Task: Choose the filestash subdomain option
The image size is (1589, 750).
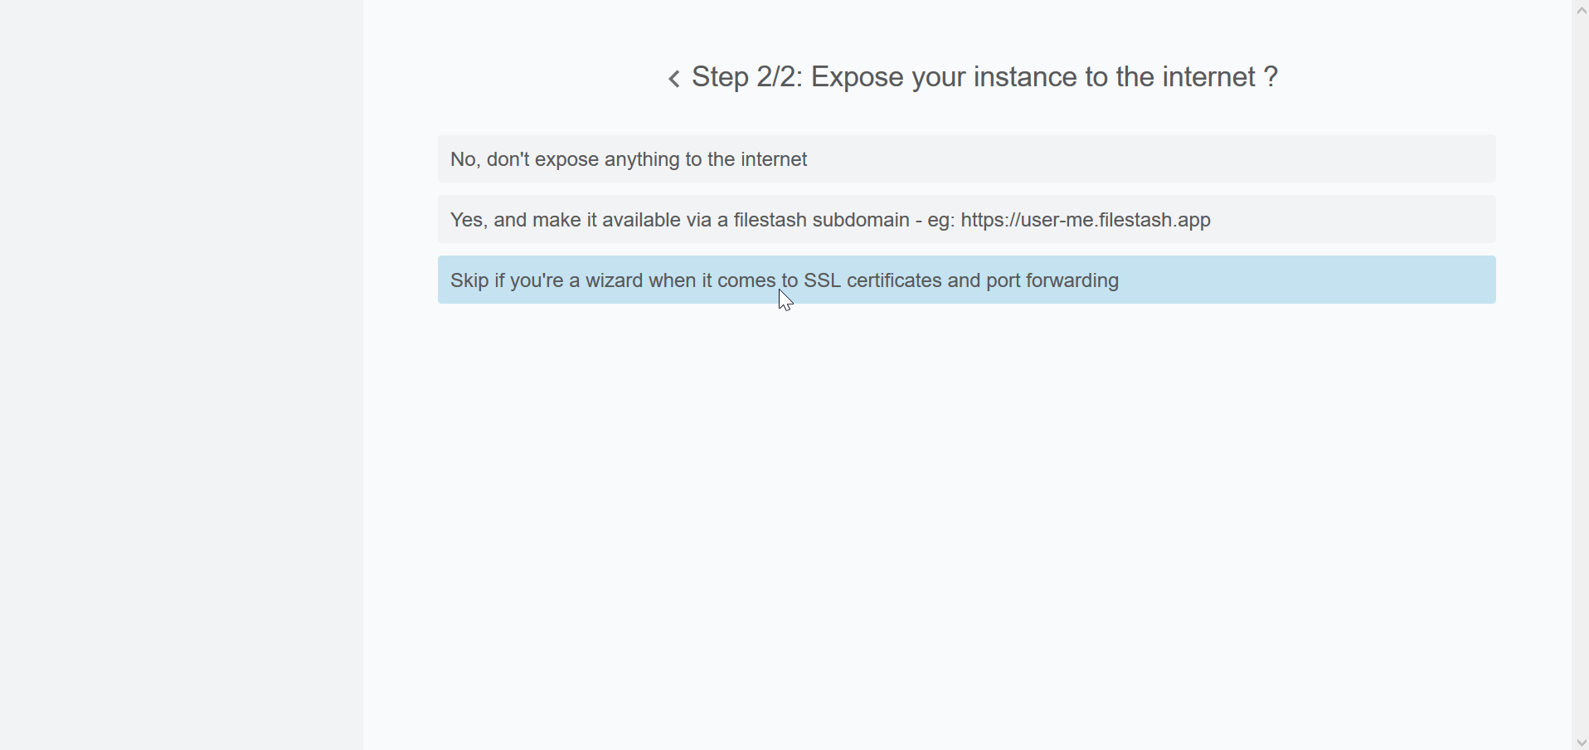Action: tap(966, 220)
